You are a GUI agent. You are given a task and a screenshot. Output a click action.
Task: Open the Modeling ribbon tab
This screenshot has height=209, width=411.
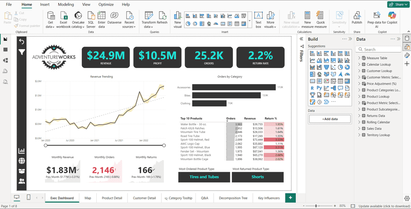pos(66,4)
